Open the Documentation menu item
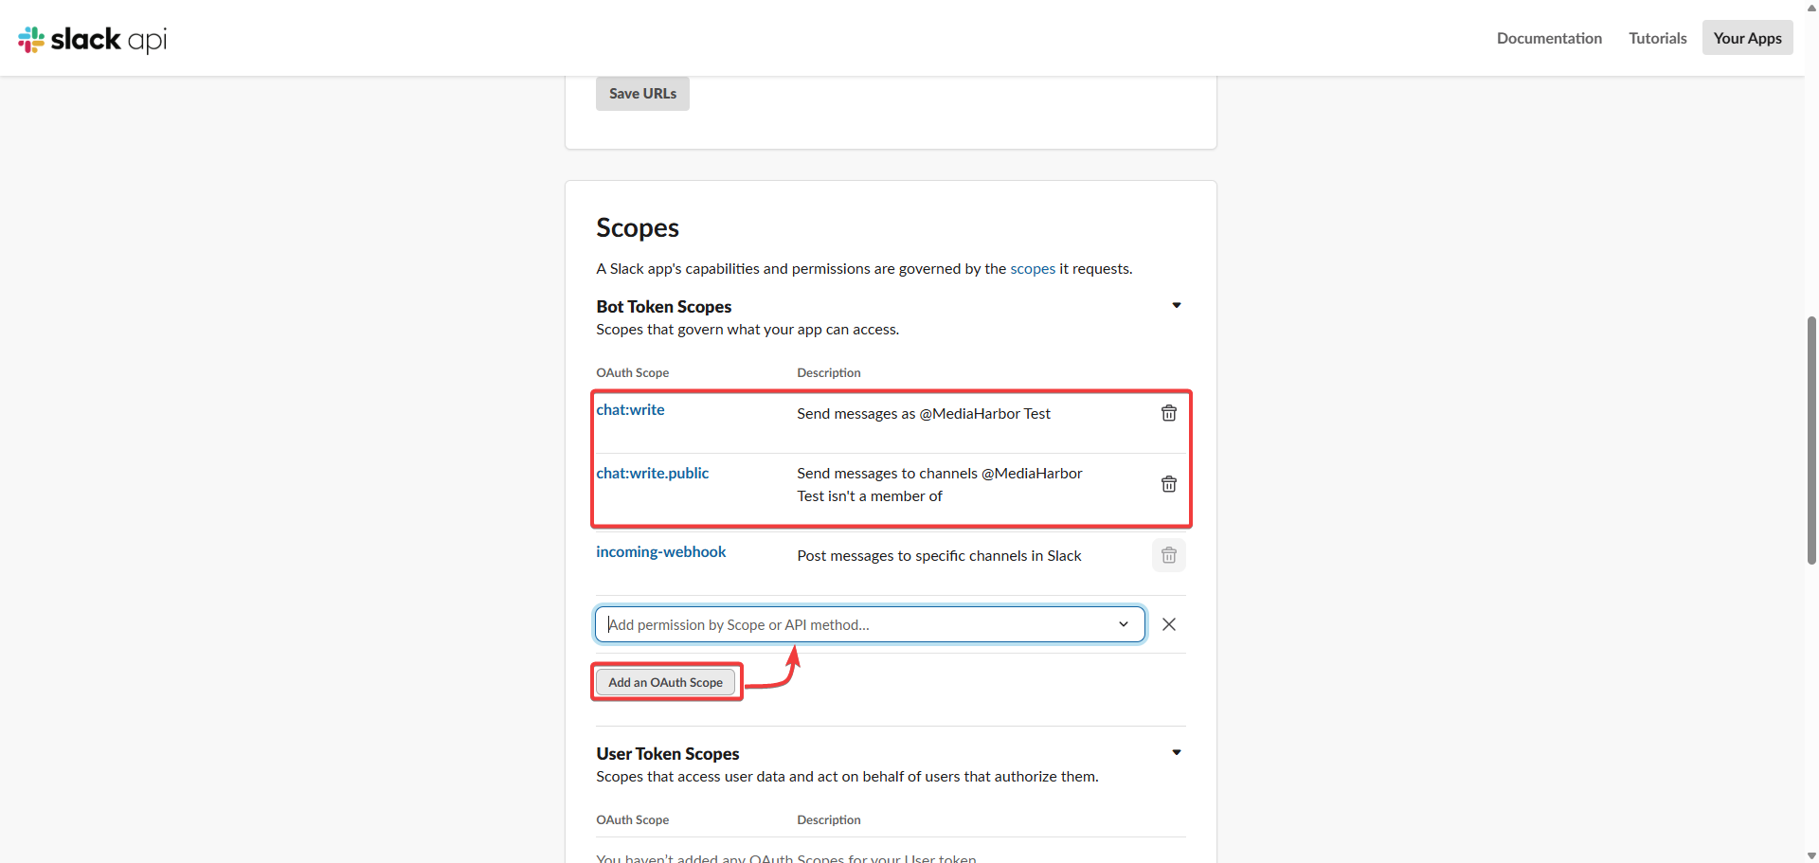 pos(1549,38)
